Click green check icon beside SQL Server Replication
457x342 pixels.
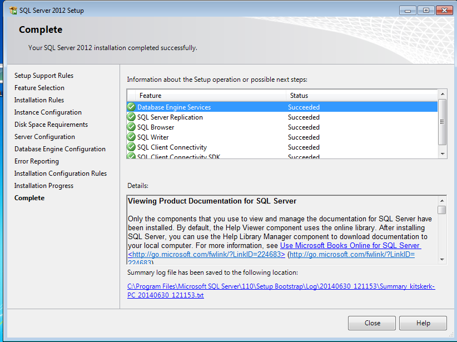(x=131, y=117)
